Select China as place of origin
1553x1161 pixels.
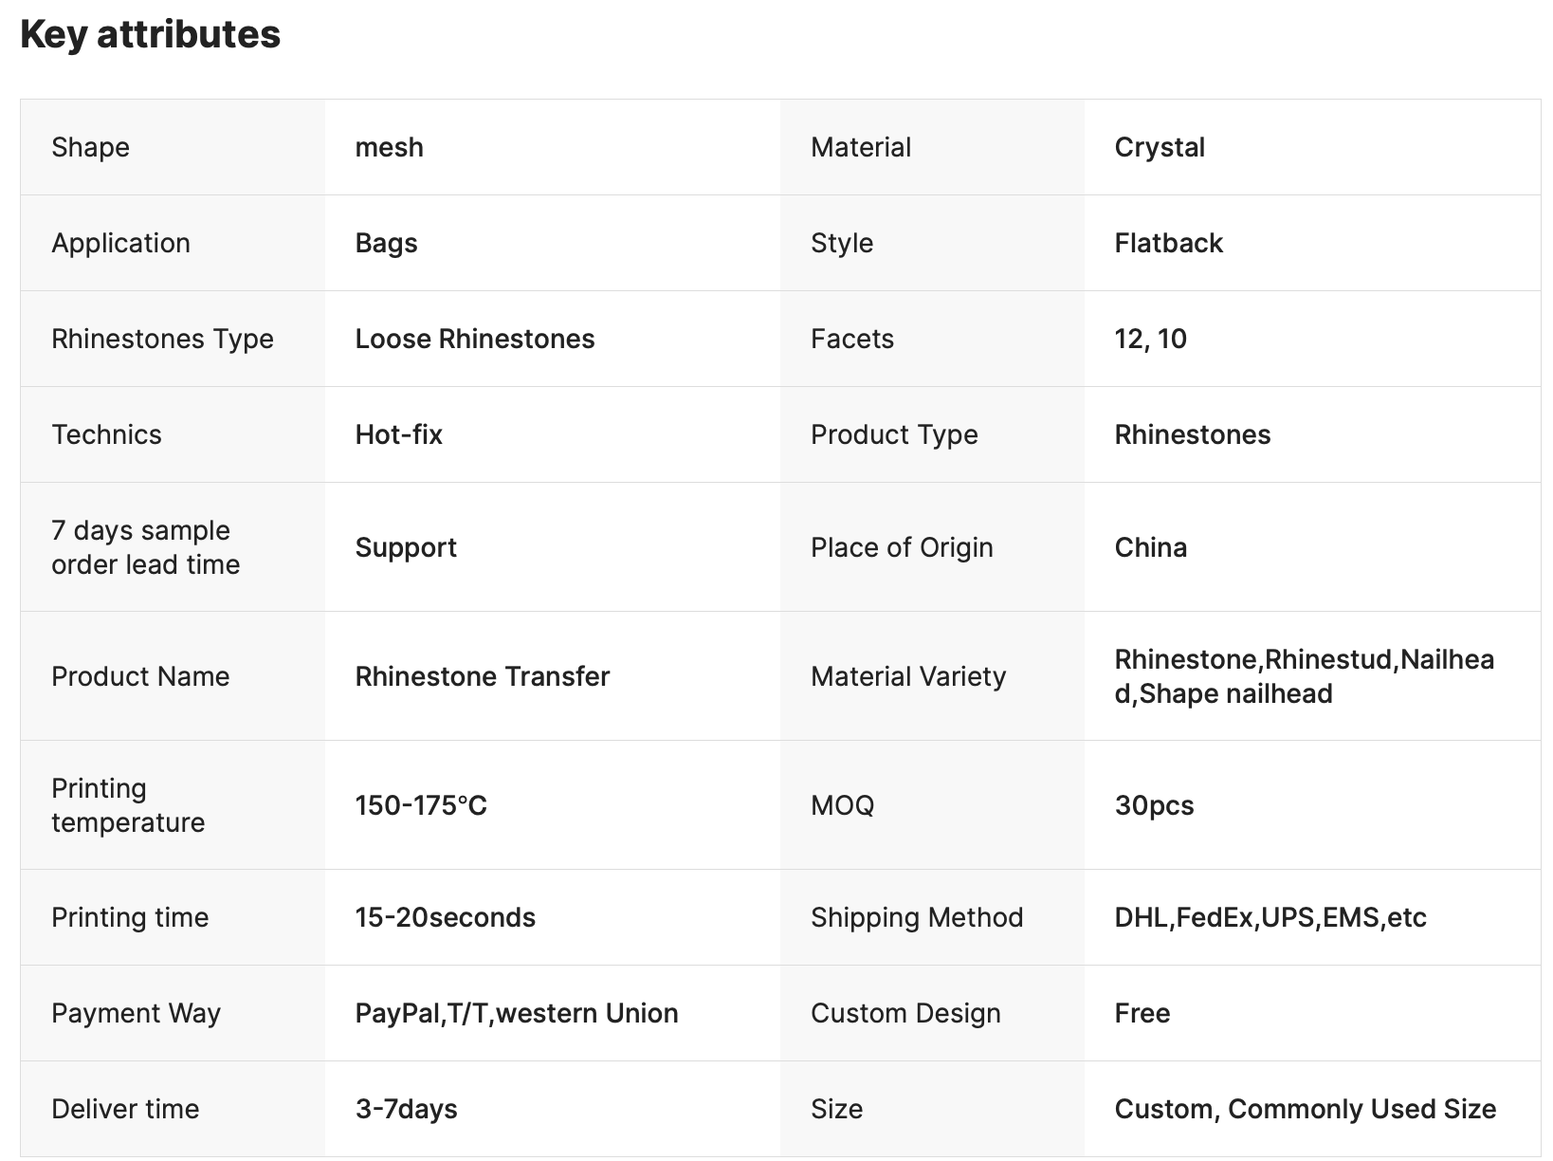(x=1150, y=547)
